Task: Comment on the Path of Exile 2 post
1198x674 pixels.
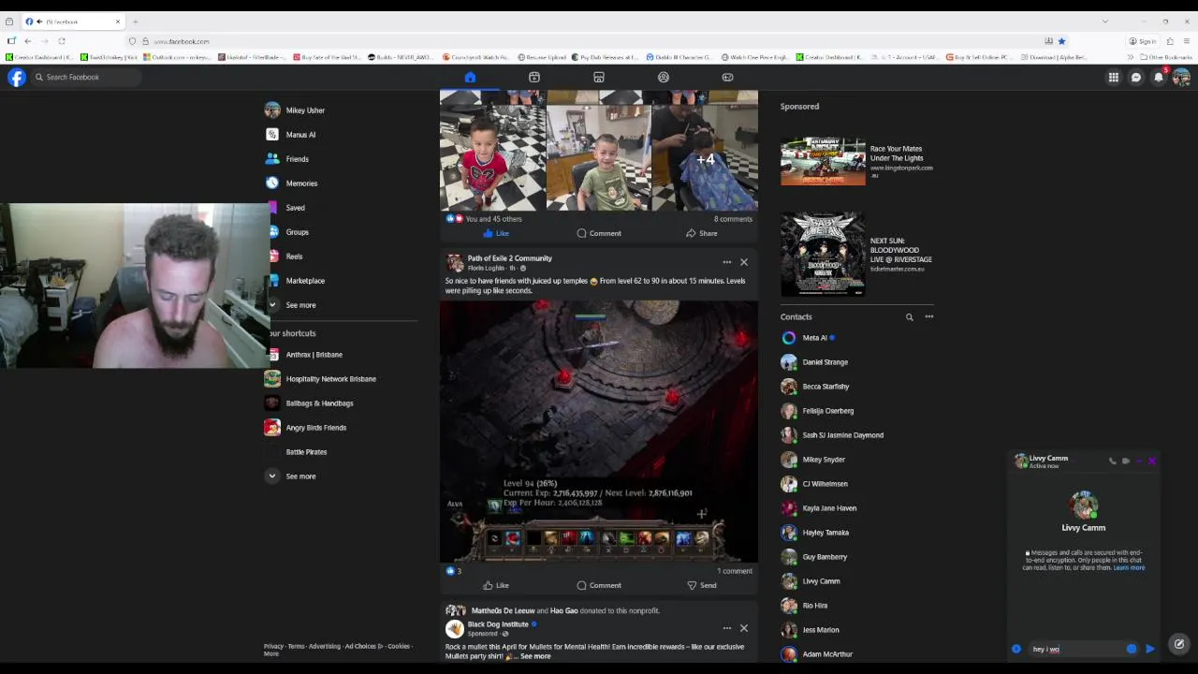Action: click(599, 585)
